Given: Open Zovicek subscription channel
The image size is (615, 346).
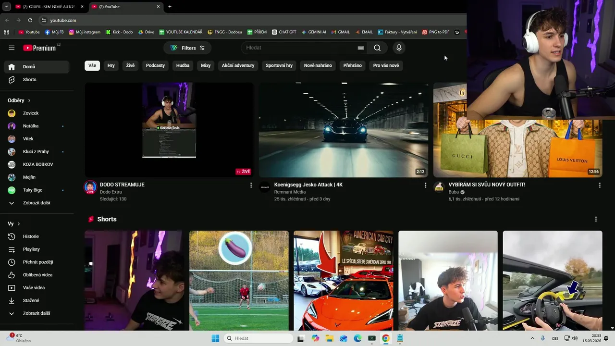Looking at the screenshot, I should pos(37,113).
